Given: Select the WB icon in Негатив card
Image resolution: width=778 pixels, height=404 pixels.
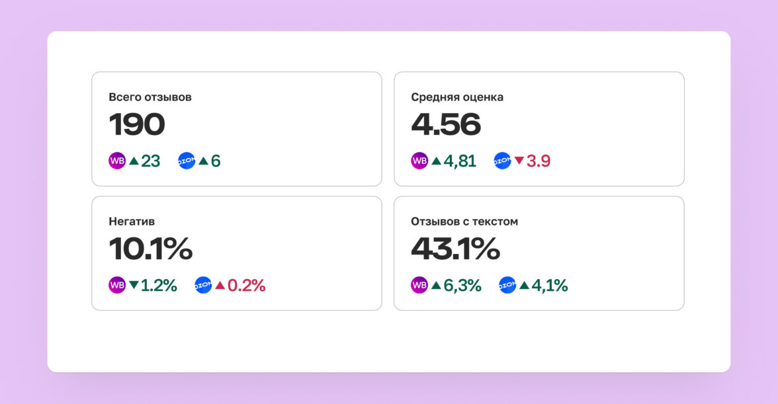Looking at the screenshot, I should point(117,286).
